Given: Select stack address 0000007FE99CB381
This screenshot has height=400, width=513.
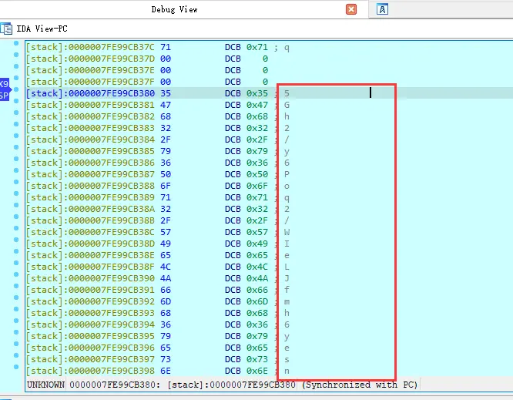Looking at the screenshot, I should (90, 105).
